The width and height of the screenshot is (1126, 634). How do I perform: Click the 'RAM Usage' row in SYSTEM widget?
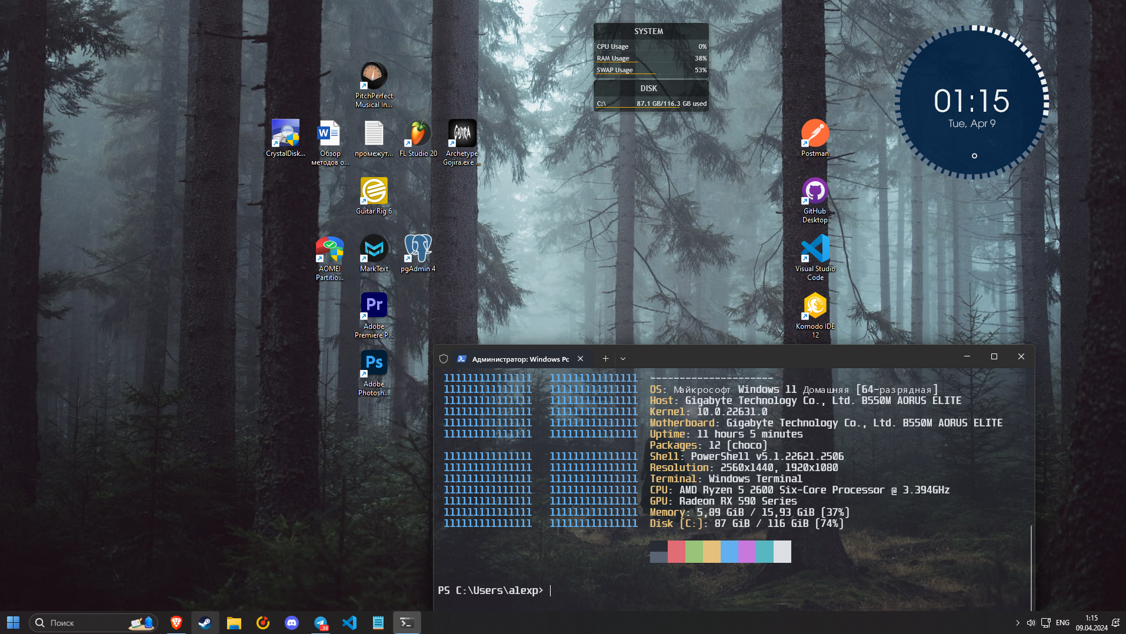[651, 58]
